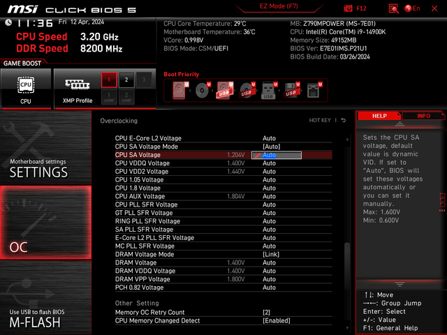Viewport: 447px width, 335px height.
Task: Enable XMP profile 2
Action: [126, 80]
